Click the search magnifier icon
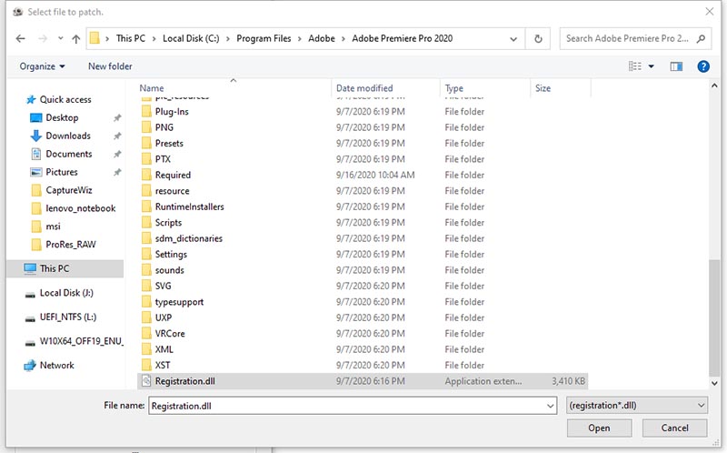This screenshot has height=453, width=727. [x=701, y=39]
